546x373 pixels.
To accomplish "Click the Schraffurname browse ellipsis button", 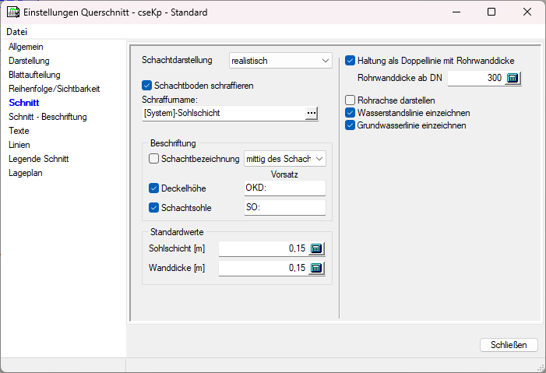I will pyautogui.click(x=312, y=113).
